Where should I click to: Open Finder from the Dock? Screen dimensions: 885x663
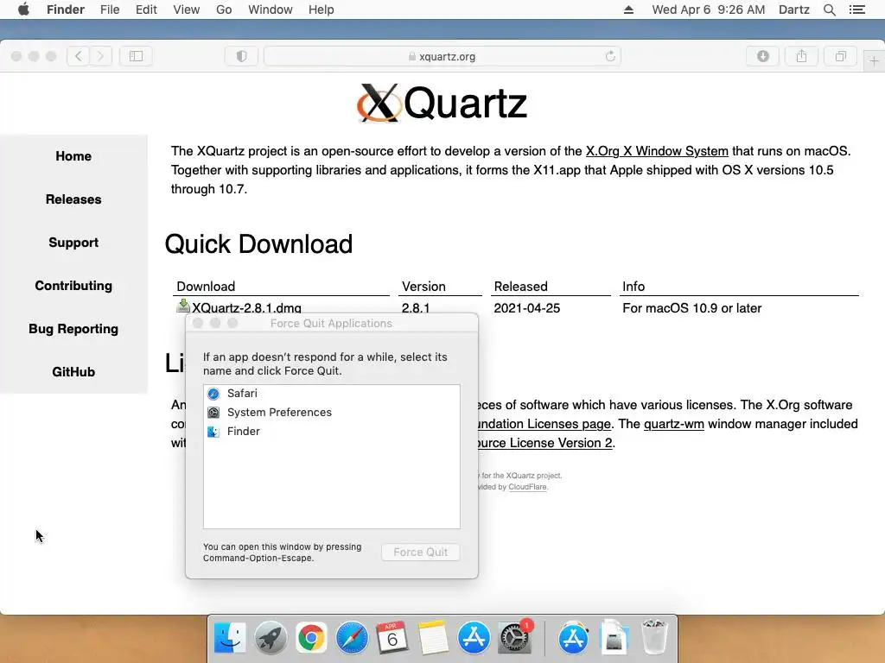[230, 638]
